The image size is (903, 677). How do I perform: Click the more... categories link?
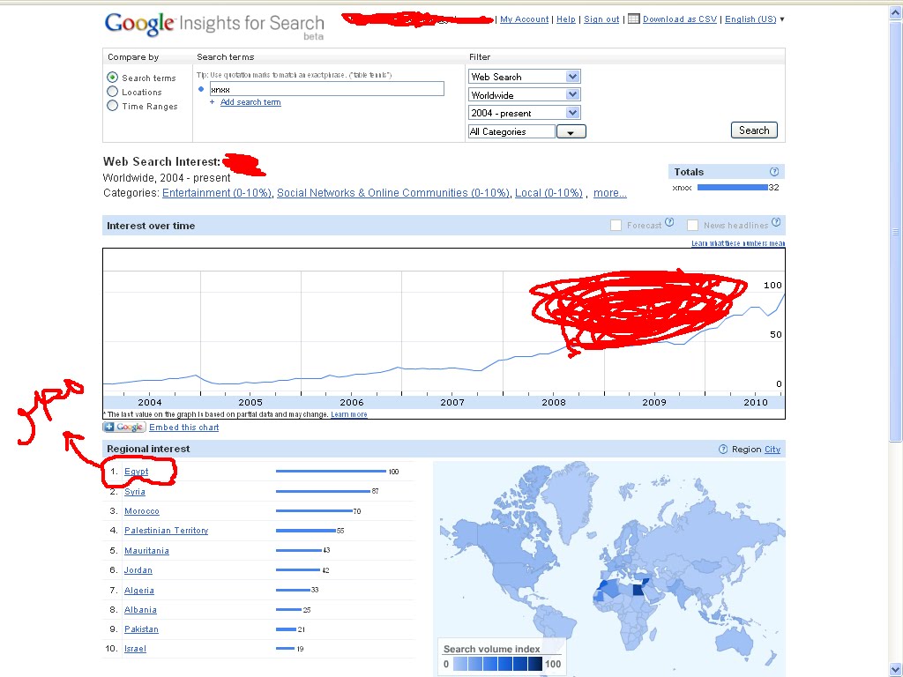point(610,193)
